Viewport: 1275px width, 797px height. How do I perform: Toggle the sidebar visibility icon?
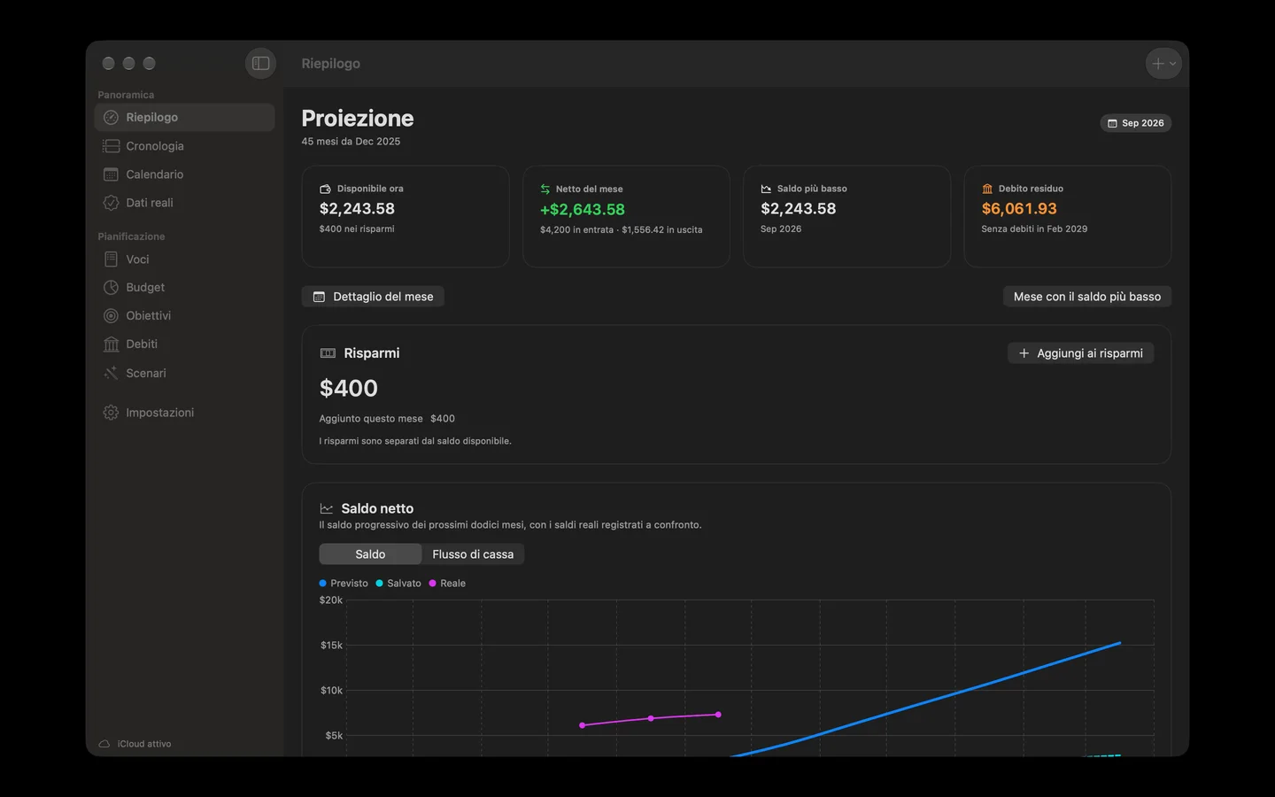click(x=260, y=64)
